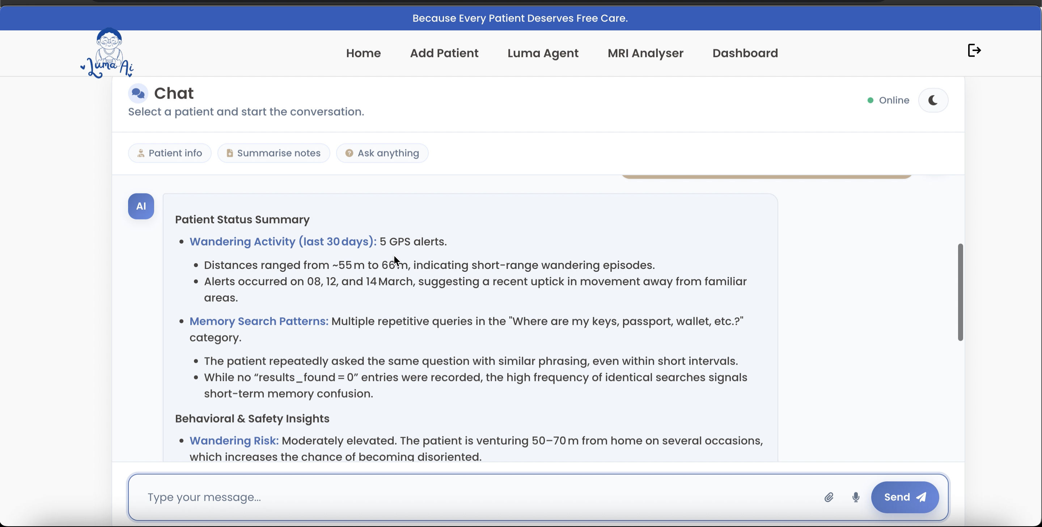Go to Add Patient page
This screenshot has width=1042, height=527.
coord(444,53)
